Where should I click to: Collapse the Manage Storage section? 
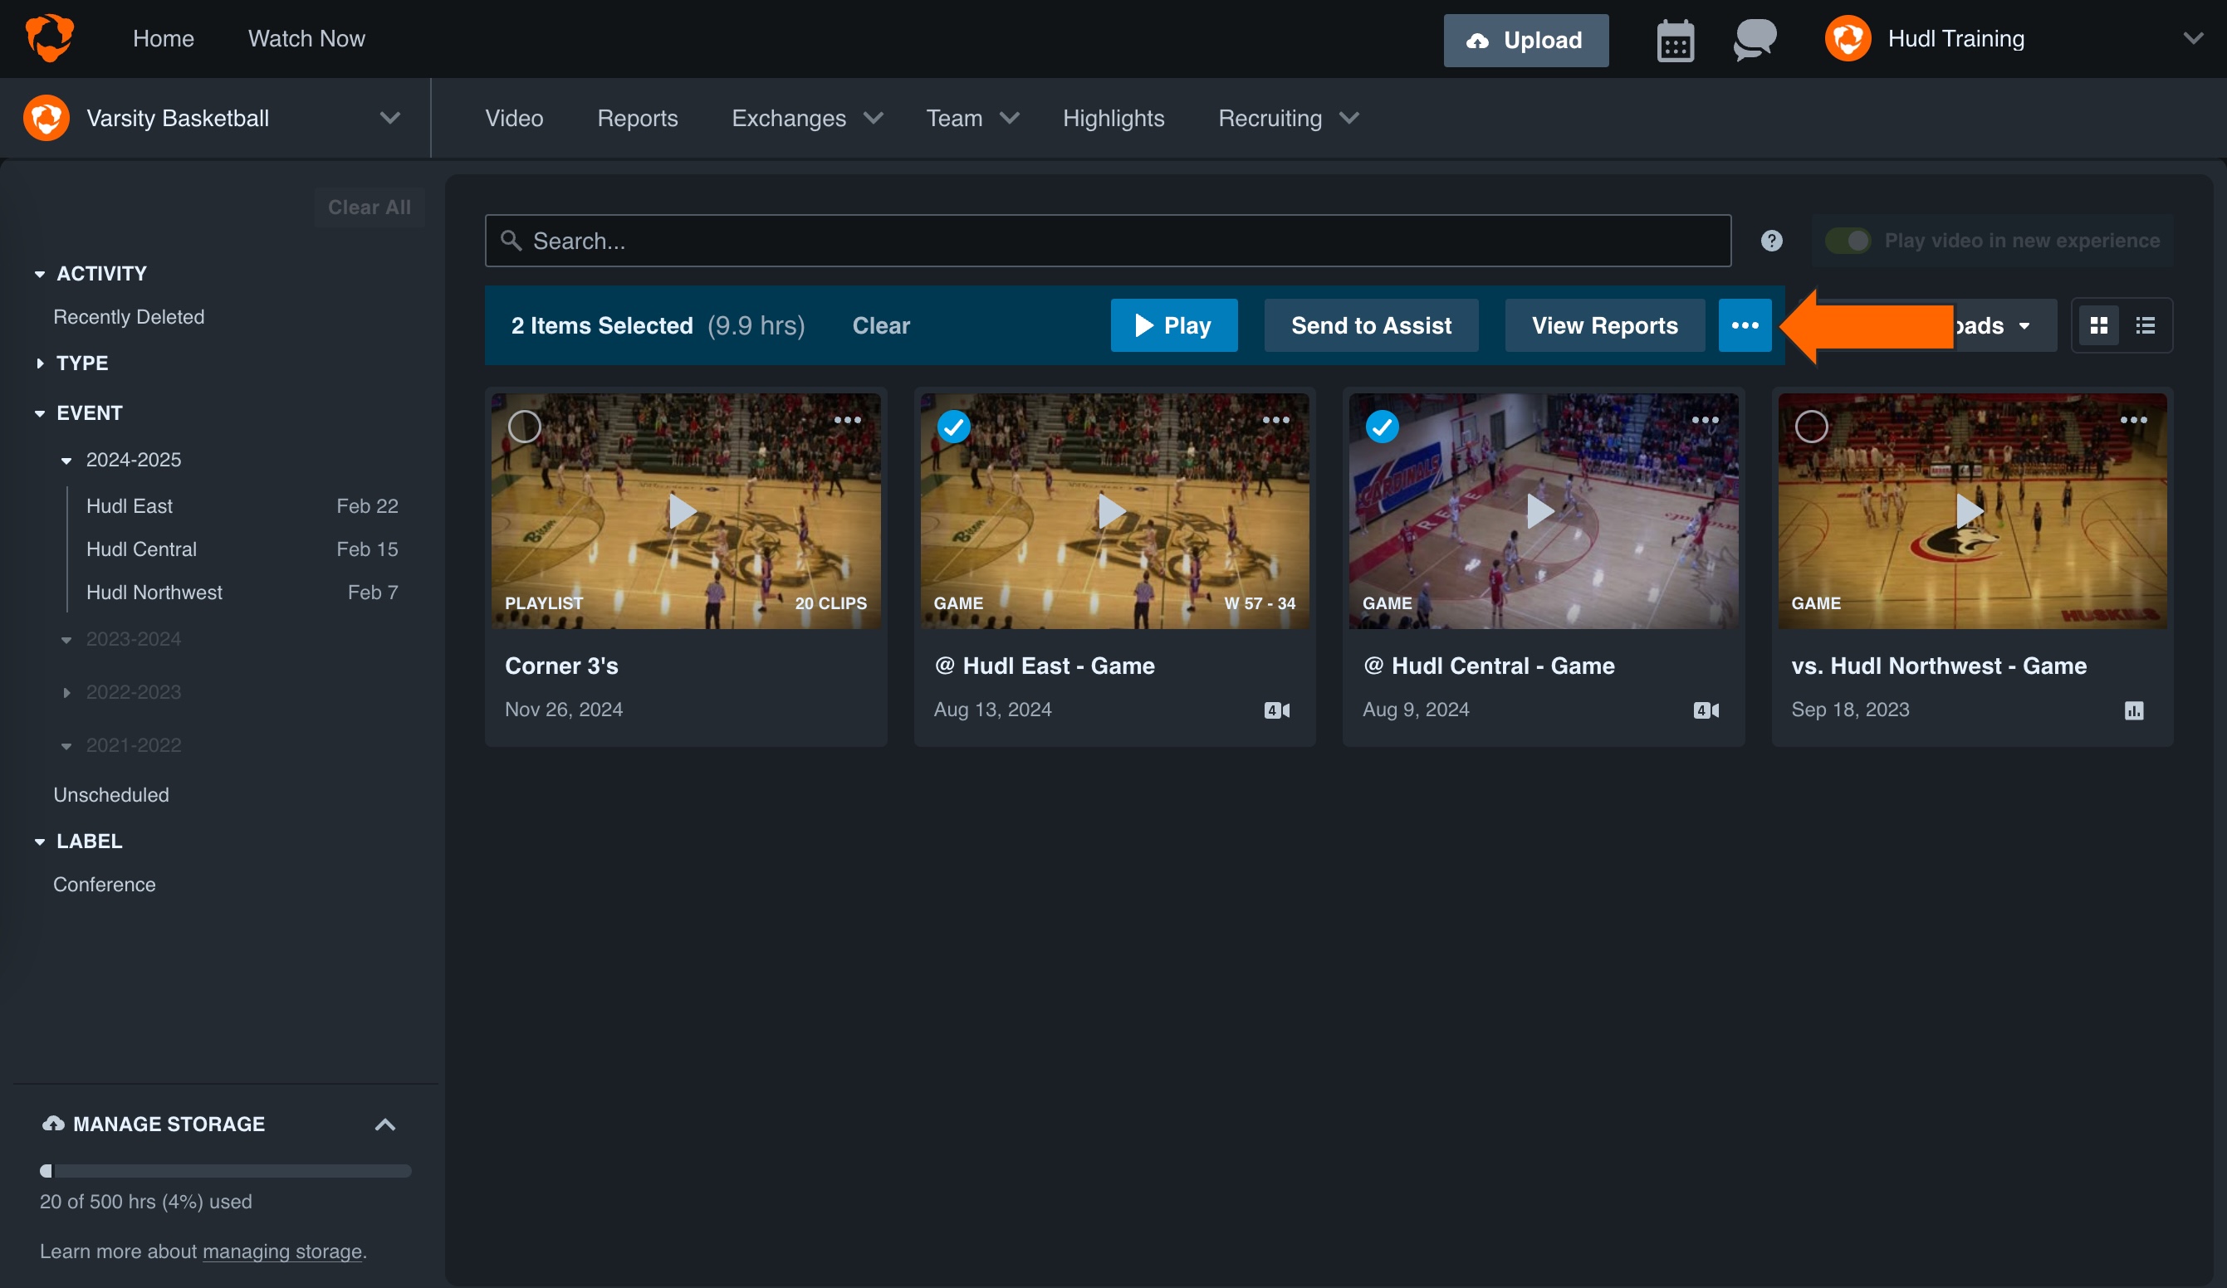pyautogui.click(x=385, y=1124)
